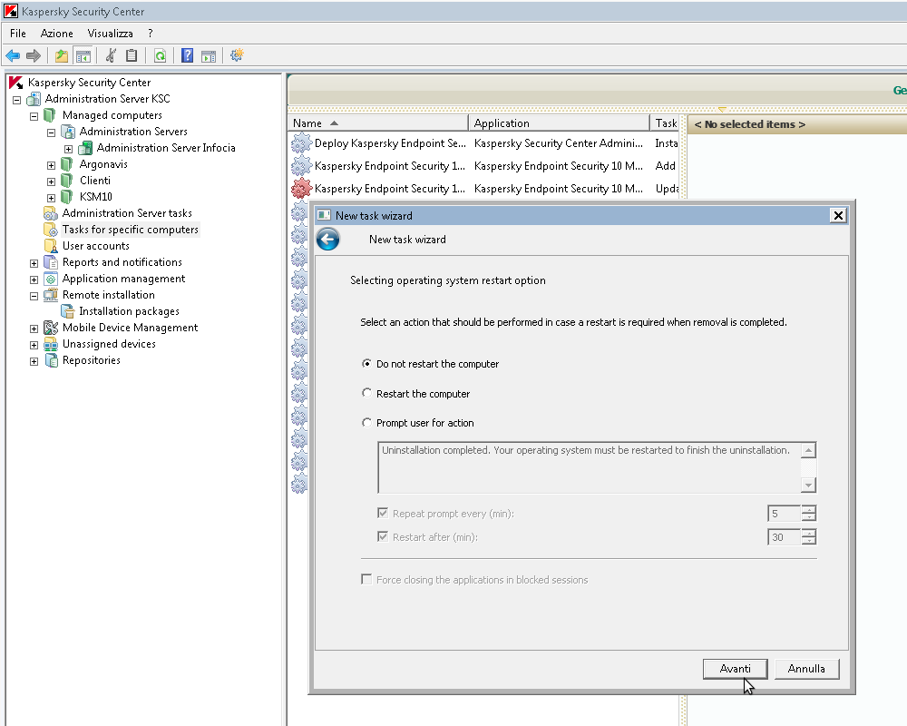Go back using the wizard's round arrow button
The height and width of the screenshot is (726, 907).
pos(328,240)
